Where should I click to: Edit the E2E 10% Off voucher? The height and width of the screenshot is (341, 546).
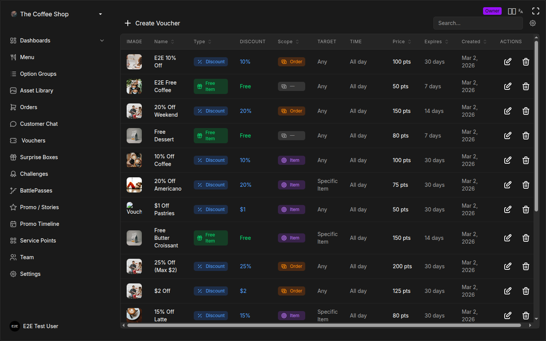[507, 62]
